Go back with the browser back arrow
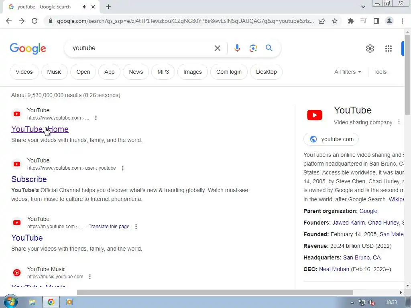This screenshot has width=411, height=308. 9,21
